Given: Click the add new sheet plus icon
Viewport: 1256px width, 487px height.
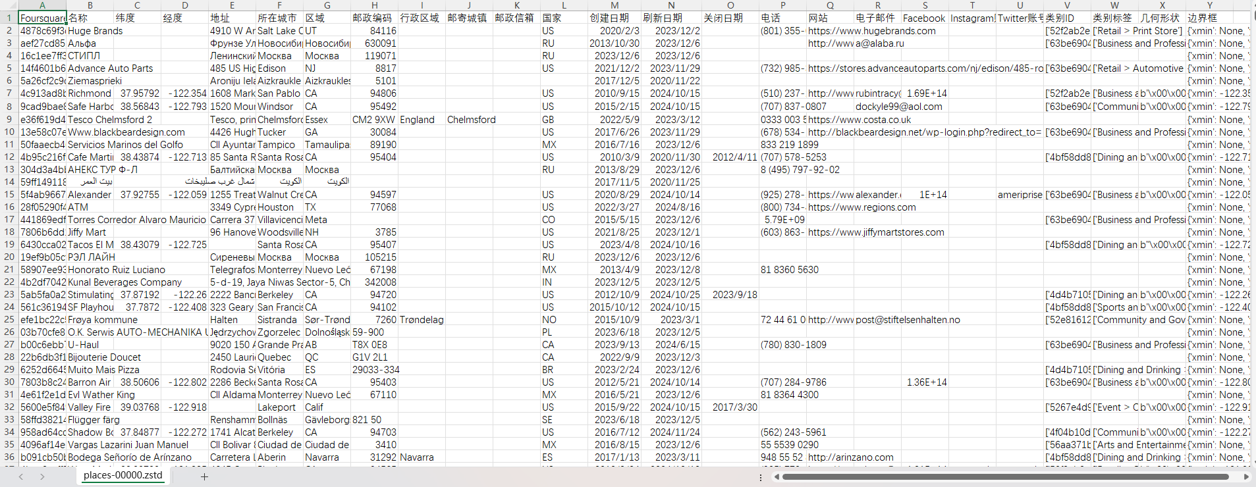Looking at the screenshot, I should pyautogui.click(x=204, y=476).
